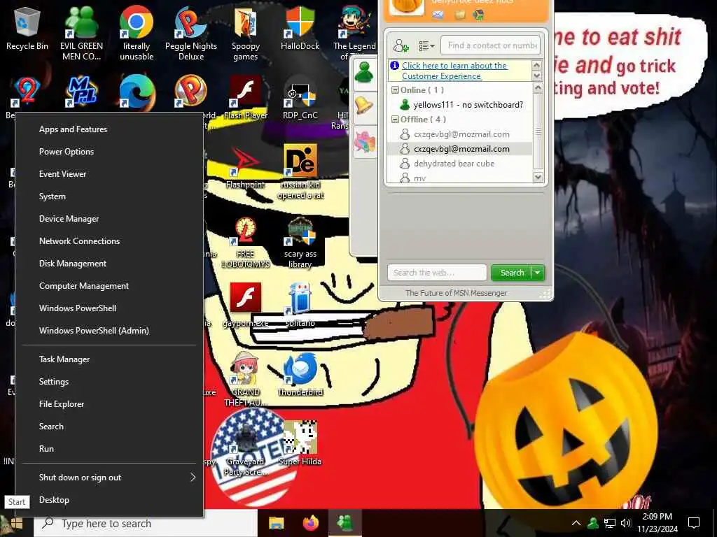Open Firefox from the taskbar

(x=311, y=523)
